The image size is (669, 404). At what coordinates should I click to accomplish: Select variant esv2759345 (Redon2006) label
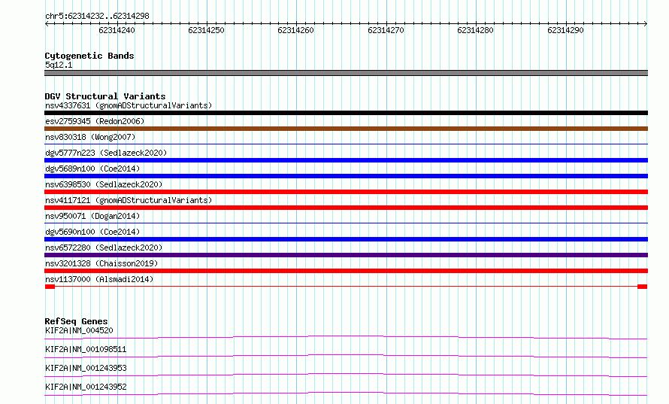pos(95,121)
